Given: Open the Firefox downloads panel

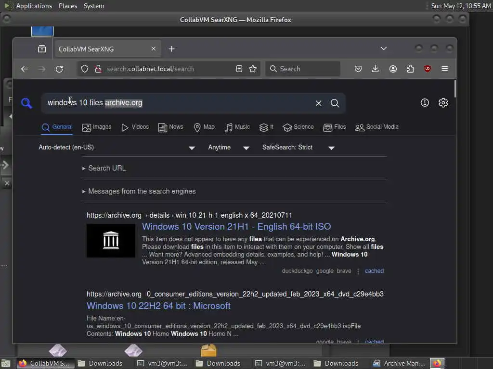Looking at the screenshot, I should tap(375, 69).
